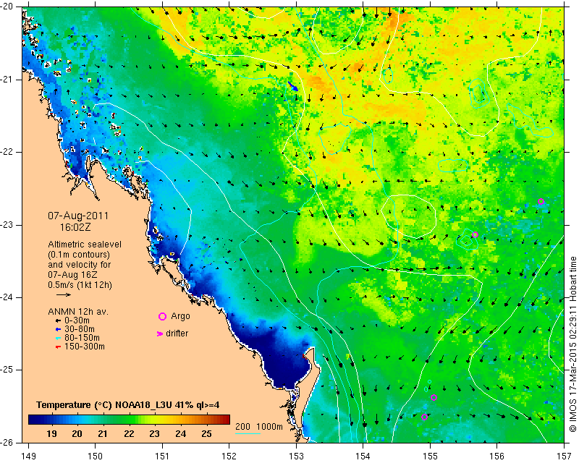Click the '200 1000m' isobath label

point(259,427)
